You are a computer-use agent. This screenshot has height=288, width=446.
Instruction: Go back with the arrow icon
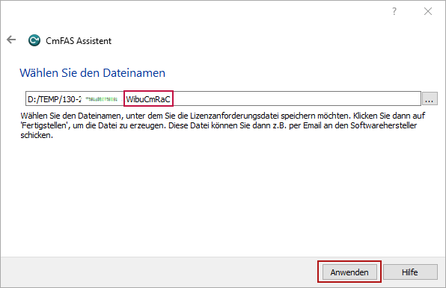[11, 40]
